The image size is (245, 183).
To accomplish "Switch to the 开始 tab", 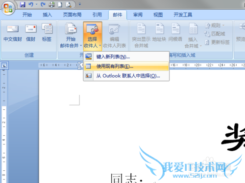I will point(27,15).
